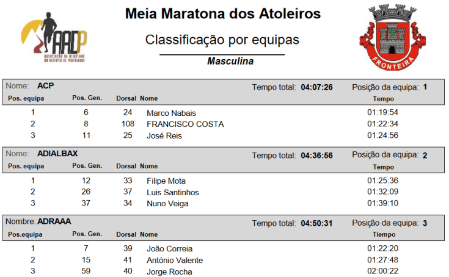The height and width of the screenshot is (277, 449).
Task: Select runner Filipe Mota
Action: [x=166, y=181]
